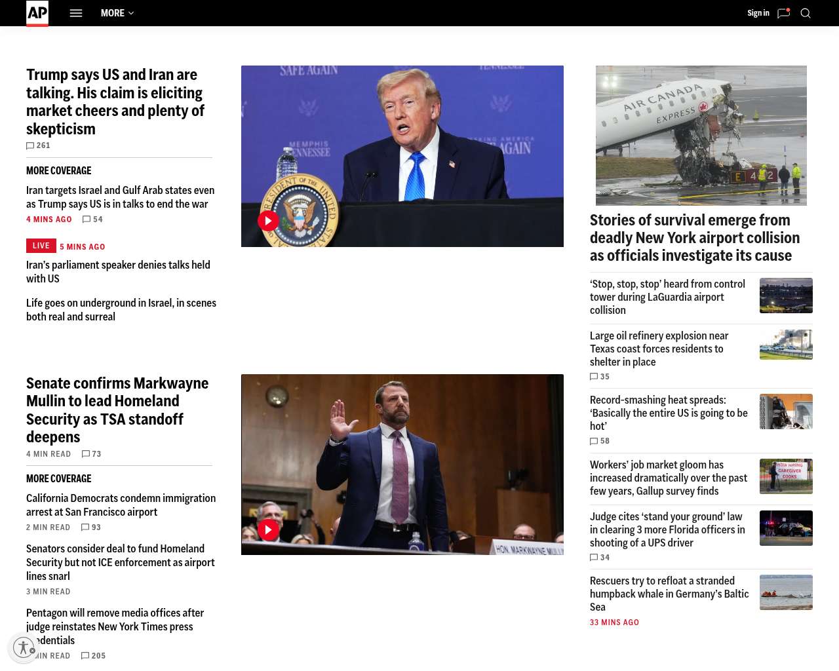839x671 pixels.
Task: Open the notifications chat icon in header
Action: pos(784,13)
